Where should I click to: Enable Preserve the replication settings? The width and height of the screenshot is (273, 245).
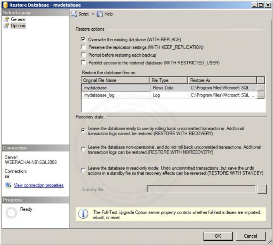(83, 47)
